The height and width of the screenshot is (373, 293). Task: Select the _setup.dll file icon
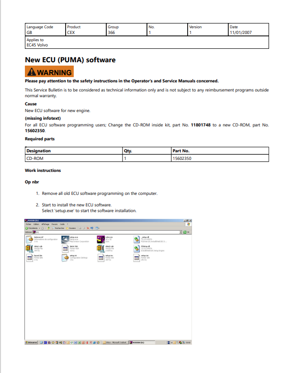tap(136, 239)
